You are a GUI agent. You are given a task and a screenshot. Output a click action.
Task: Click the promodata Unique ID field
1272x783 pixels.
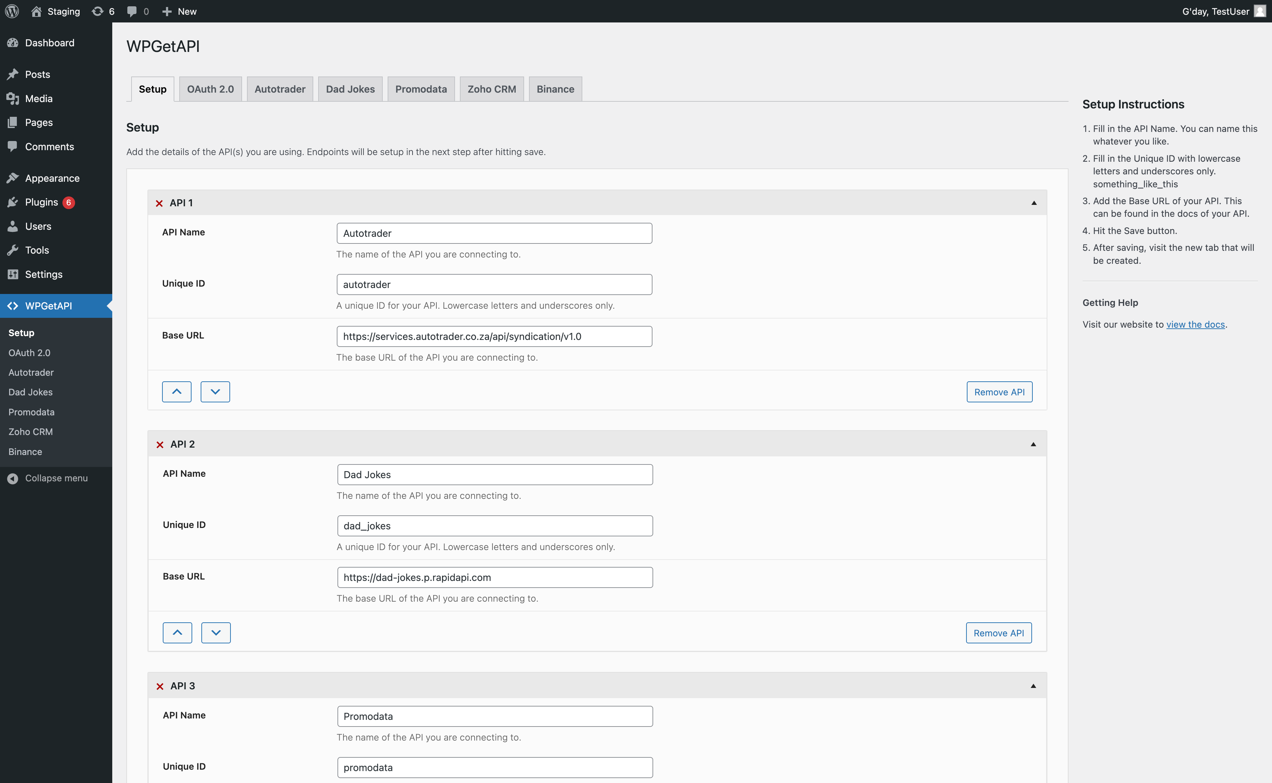tap(495, 768)
